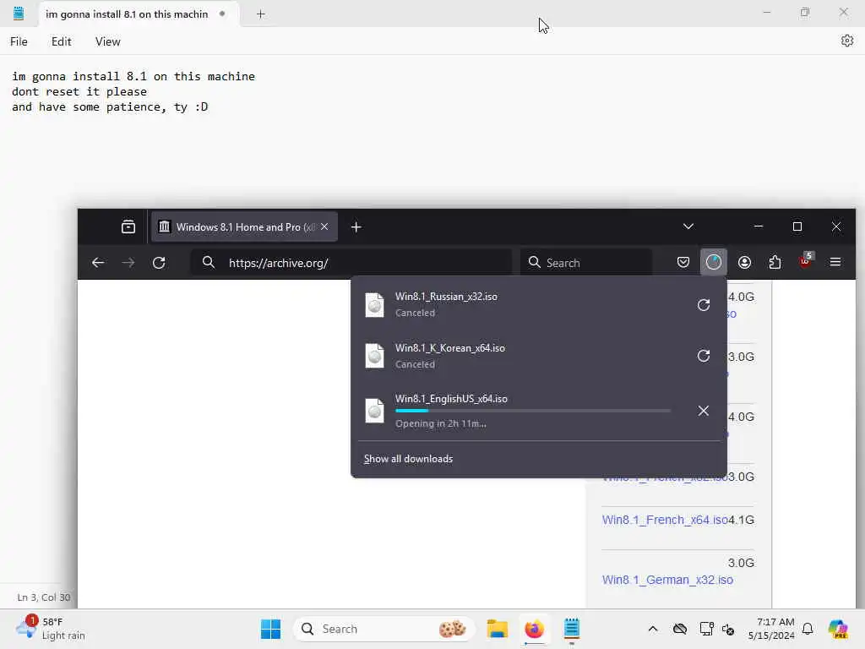Image resolution: width=865 pixels, height=649 pixels.
Task: Open the Win8.1_French_x64.iso link
Action: 665,520
